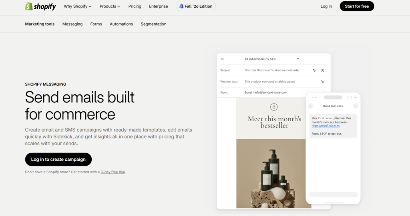Click the Shopify logo
Viewport: 410px width, 216px height.
(x=40, y=6)
